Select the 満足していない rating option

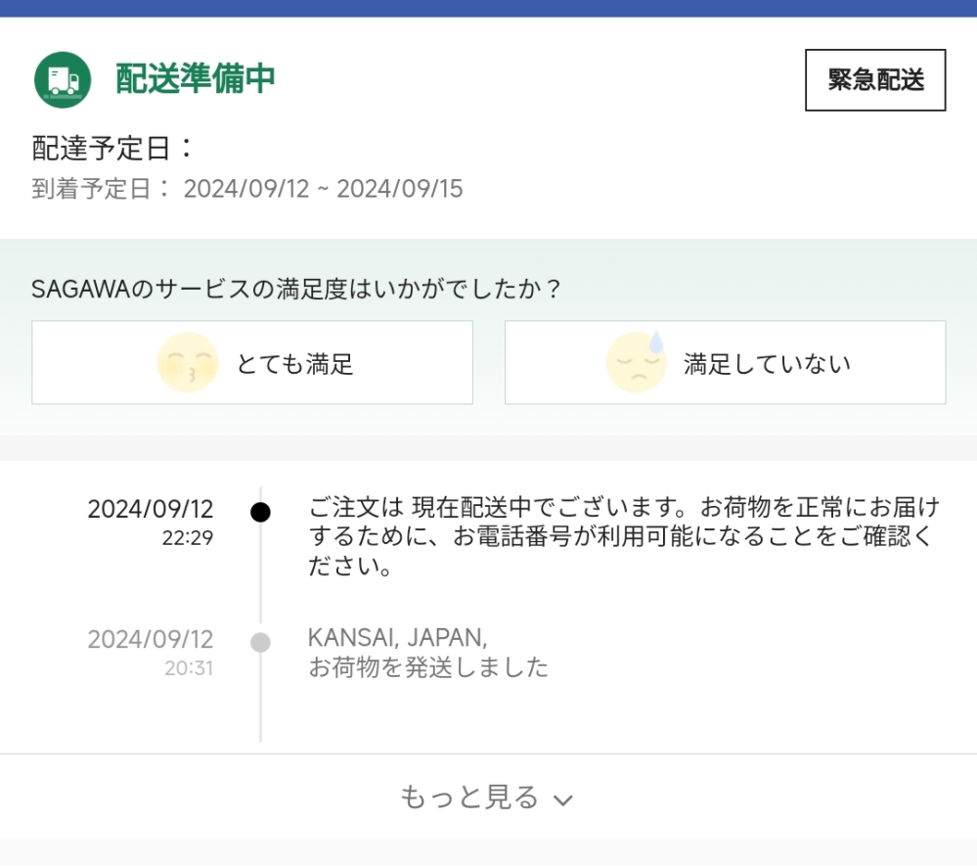coord(726,362)
